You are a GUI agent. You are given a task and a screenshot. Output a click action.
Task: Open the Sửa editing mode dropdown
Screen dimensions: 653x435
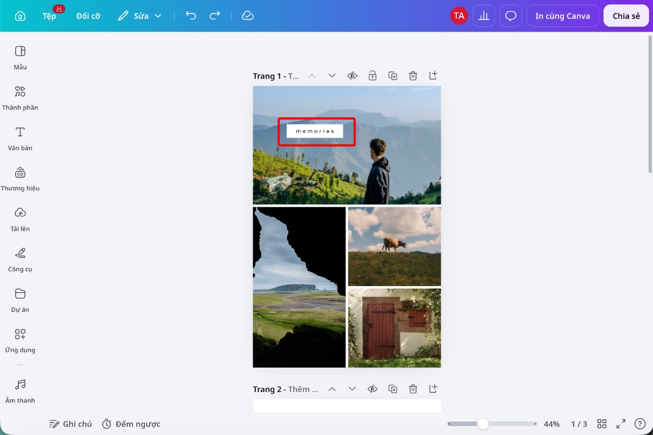click(x=140, y=16)
